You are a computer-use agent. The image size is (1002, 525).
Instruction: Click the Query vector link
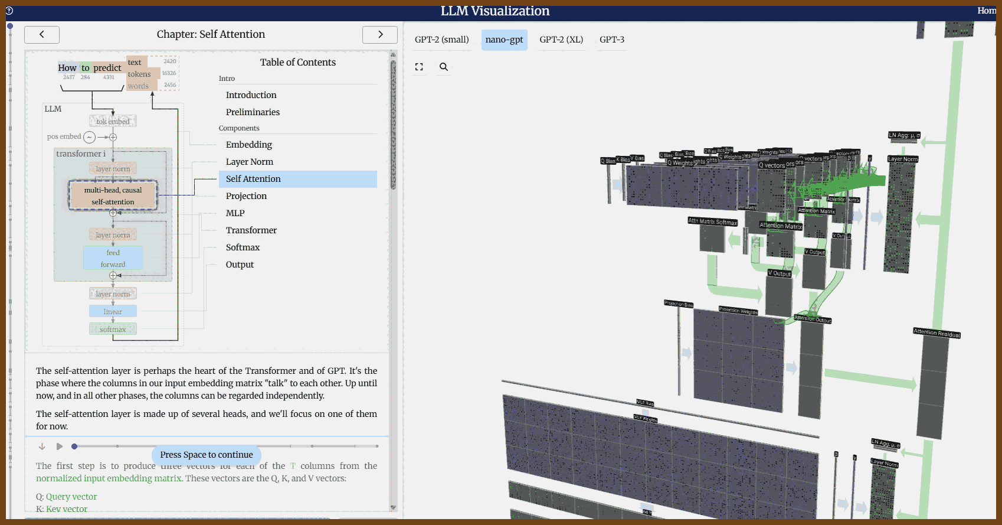pyautogui.click(x=71, y=497)
